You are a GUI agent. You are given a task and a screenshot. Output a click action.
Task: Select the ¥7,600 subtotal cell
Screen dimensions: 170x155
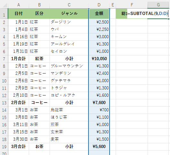pos(99,103)
